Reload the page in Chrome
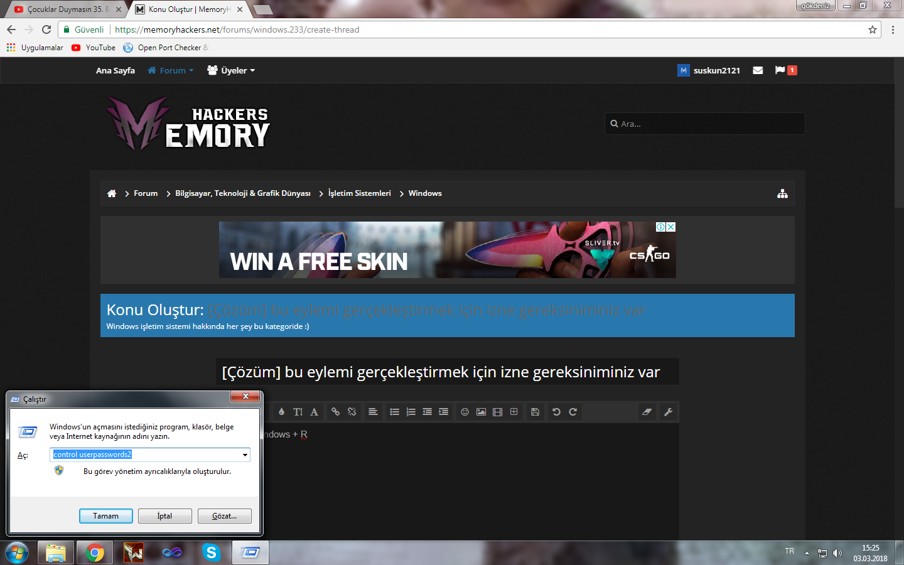904x565 pixels. [46, 30]
